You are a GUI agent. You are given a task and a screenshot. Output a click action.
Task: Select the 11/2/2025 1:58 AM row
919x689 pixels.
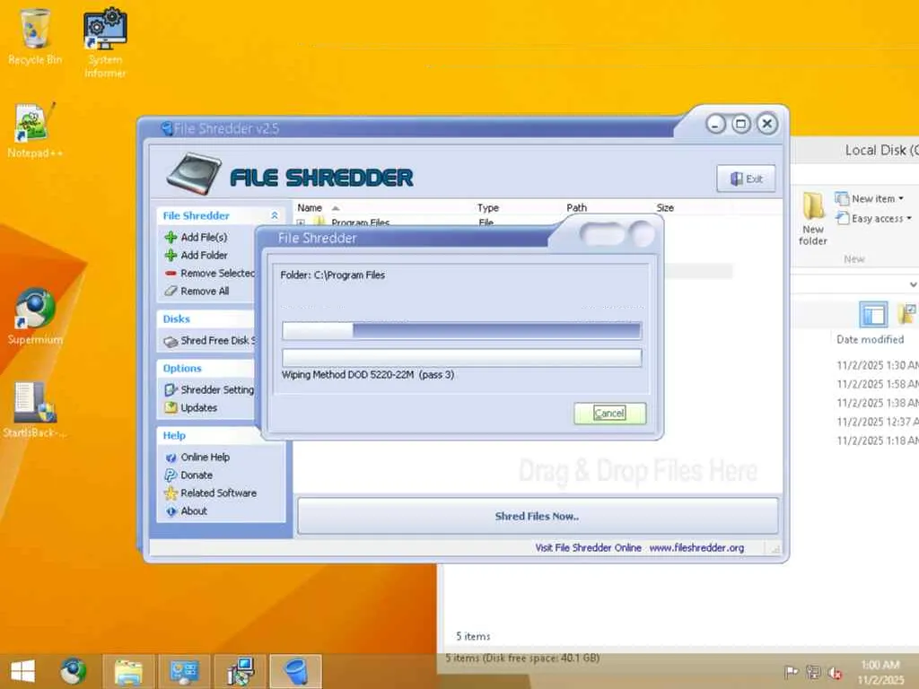[878, 384]
